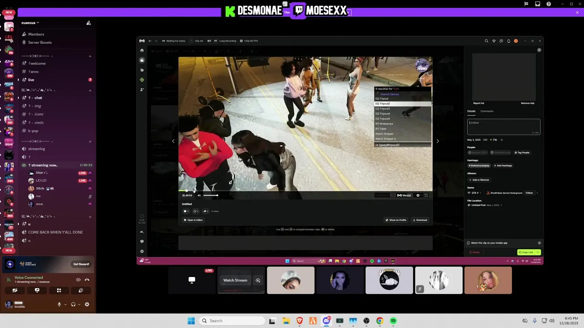584x328 pixels.
Task: Adjust the clip volume slider
Action: [x=210, y=195]
